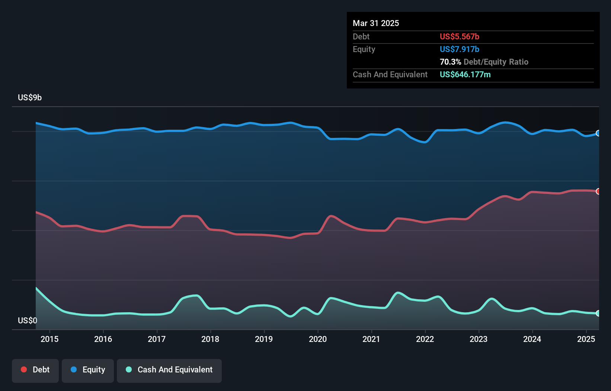Click the 2021 x-axis label
Screen dimensions: 611x391
click(371, 339)
